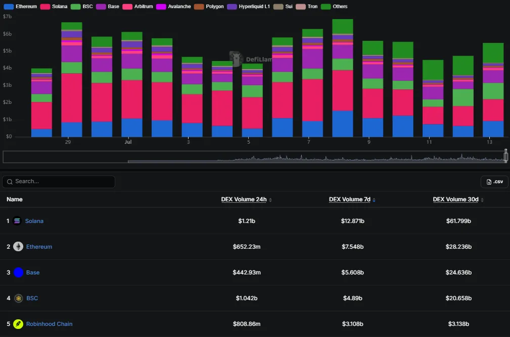510x337 pixels.
Task: Toggle the Ethereum legend swatch
Action: 9,7
